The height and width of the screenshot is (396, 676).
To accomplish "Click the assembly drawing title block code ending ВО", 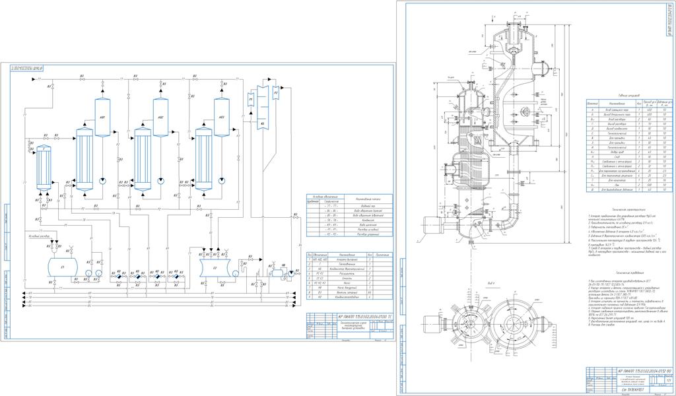I will click(644, 372).
